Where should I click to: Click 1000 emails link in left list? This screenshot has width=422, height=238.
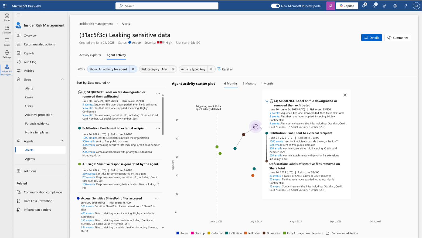point(89,138)
